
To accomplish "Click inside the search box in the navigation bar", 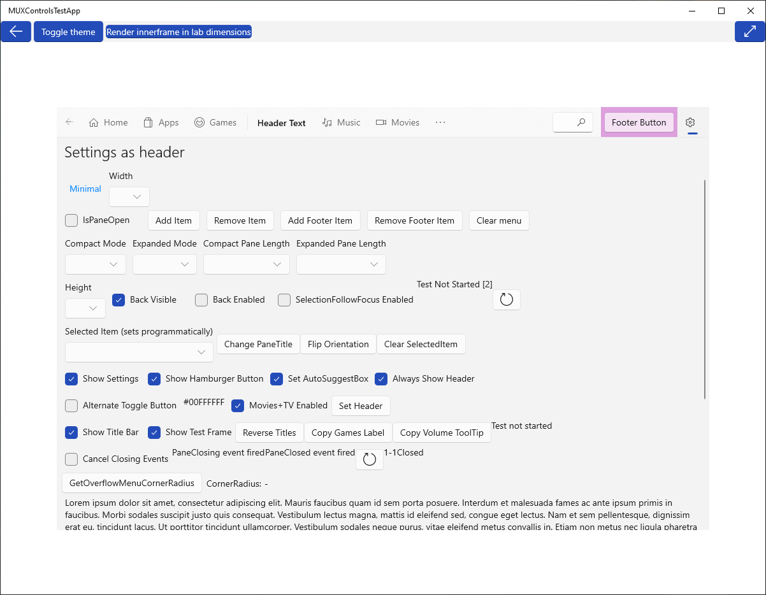I will pos(572,122).
